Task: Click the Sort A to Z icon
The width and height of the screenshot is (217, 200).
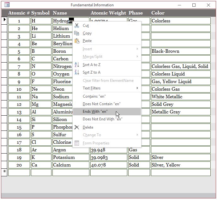Action: click(x=77, y=65)
